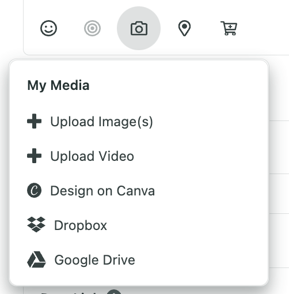Add a location with pin icon
The width and height of the screenshot is (289, 294).
click(184, 28)
